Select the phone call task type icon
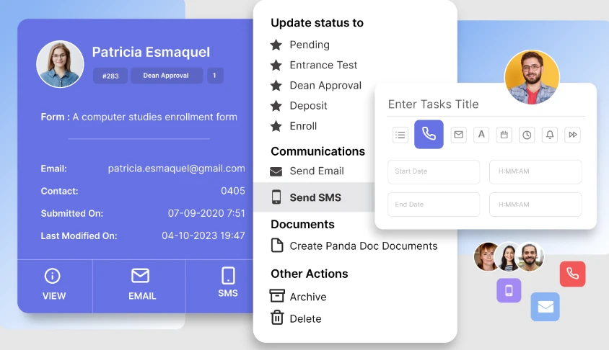Screen dimensions: 609x350 (x=429, y=134)
